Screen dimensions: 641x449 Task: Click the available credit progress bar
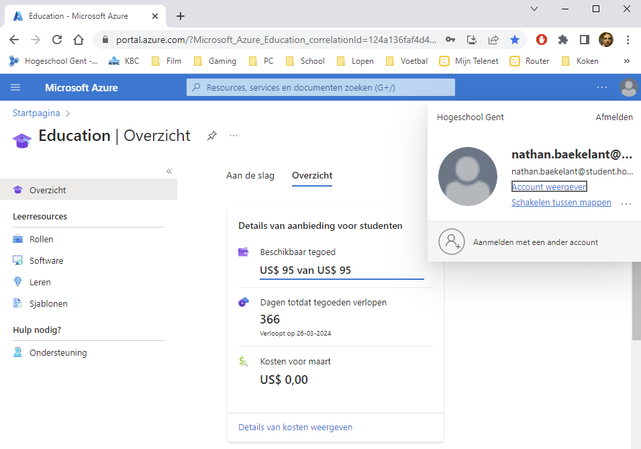(342, 279)
